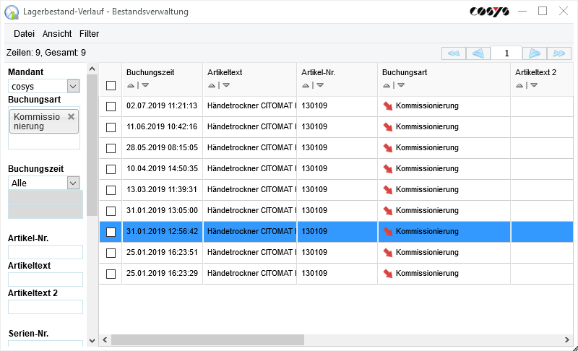Tick checkbox for 31.01.2019 12:56:42 row
This screenshot has height=351, width=578.
pyautogui.click(x=111, y=232)
